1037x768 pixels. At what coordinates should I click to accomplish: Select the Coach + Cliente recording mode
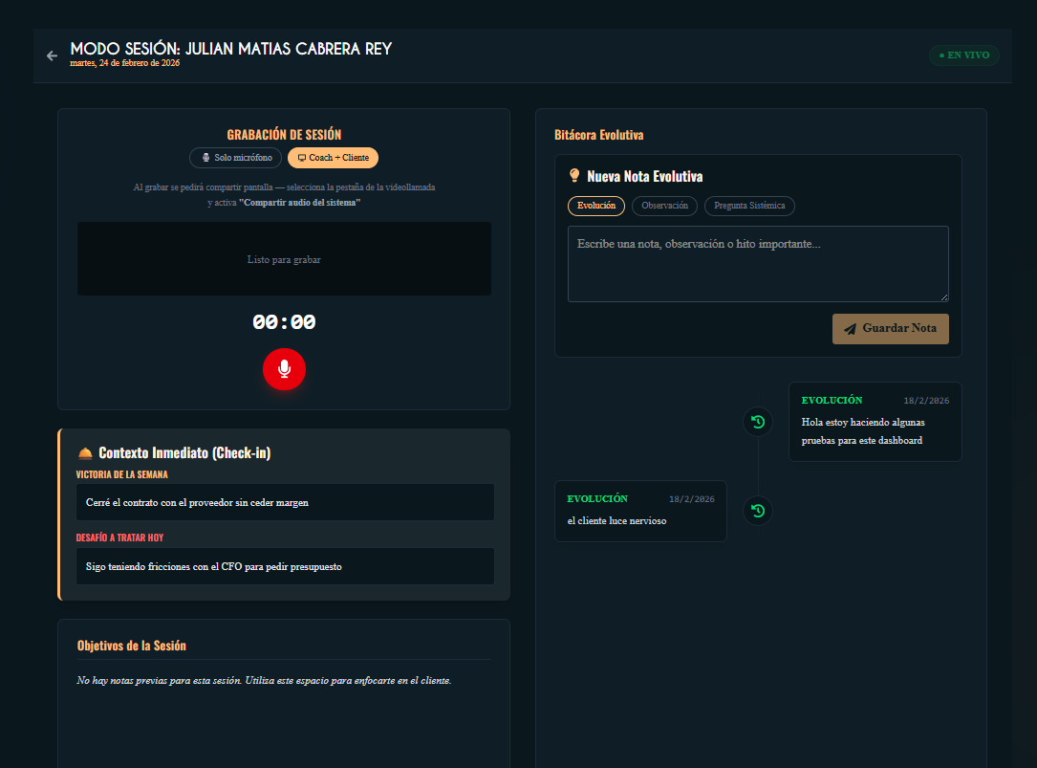coord(333,158)
